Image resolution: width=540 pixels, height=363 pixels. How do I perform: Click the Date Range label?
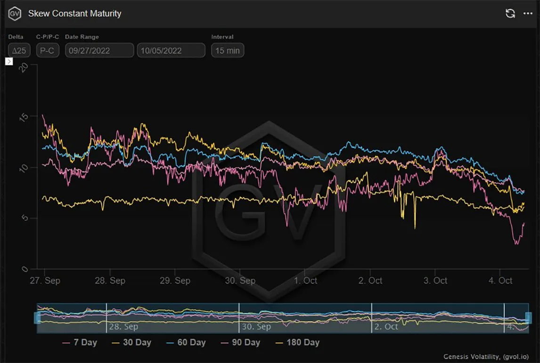click(x=82, y=37)
